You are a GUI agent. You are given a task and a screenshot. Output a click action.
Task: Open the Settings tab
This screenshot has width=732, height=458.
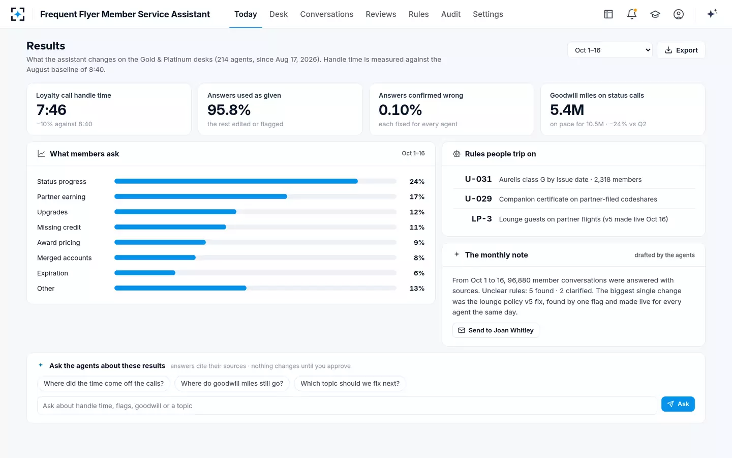click(x=488, y=14)
